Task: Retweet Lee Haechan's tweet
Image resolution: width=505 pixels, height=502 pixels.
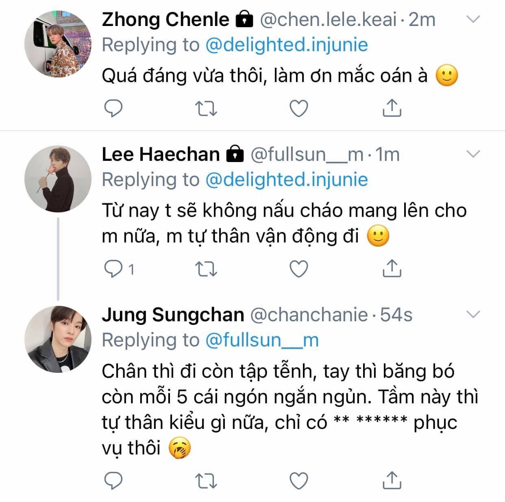Action: 206,269
